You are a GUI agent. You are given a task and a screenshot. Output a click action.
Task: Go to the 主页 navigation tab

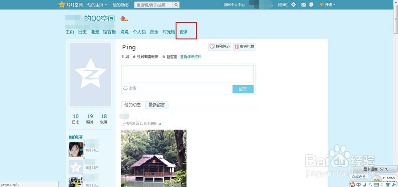pyautogui.click(x=70, y=32)
